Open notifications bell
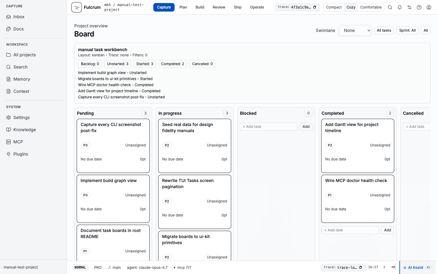This screenshot has width=438, height=274. pyautogui.click(x=400, y=7)
